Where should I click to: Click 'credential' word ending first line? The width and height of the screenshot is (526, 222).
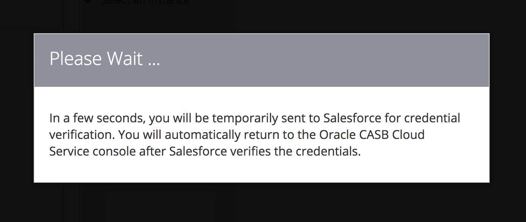[432, 118]
